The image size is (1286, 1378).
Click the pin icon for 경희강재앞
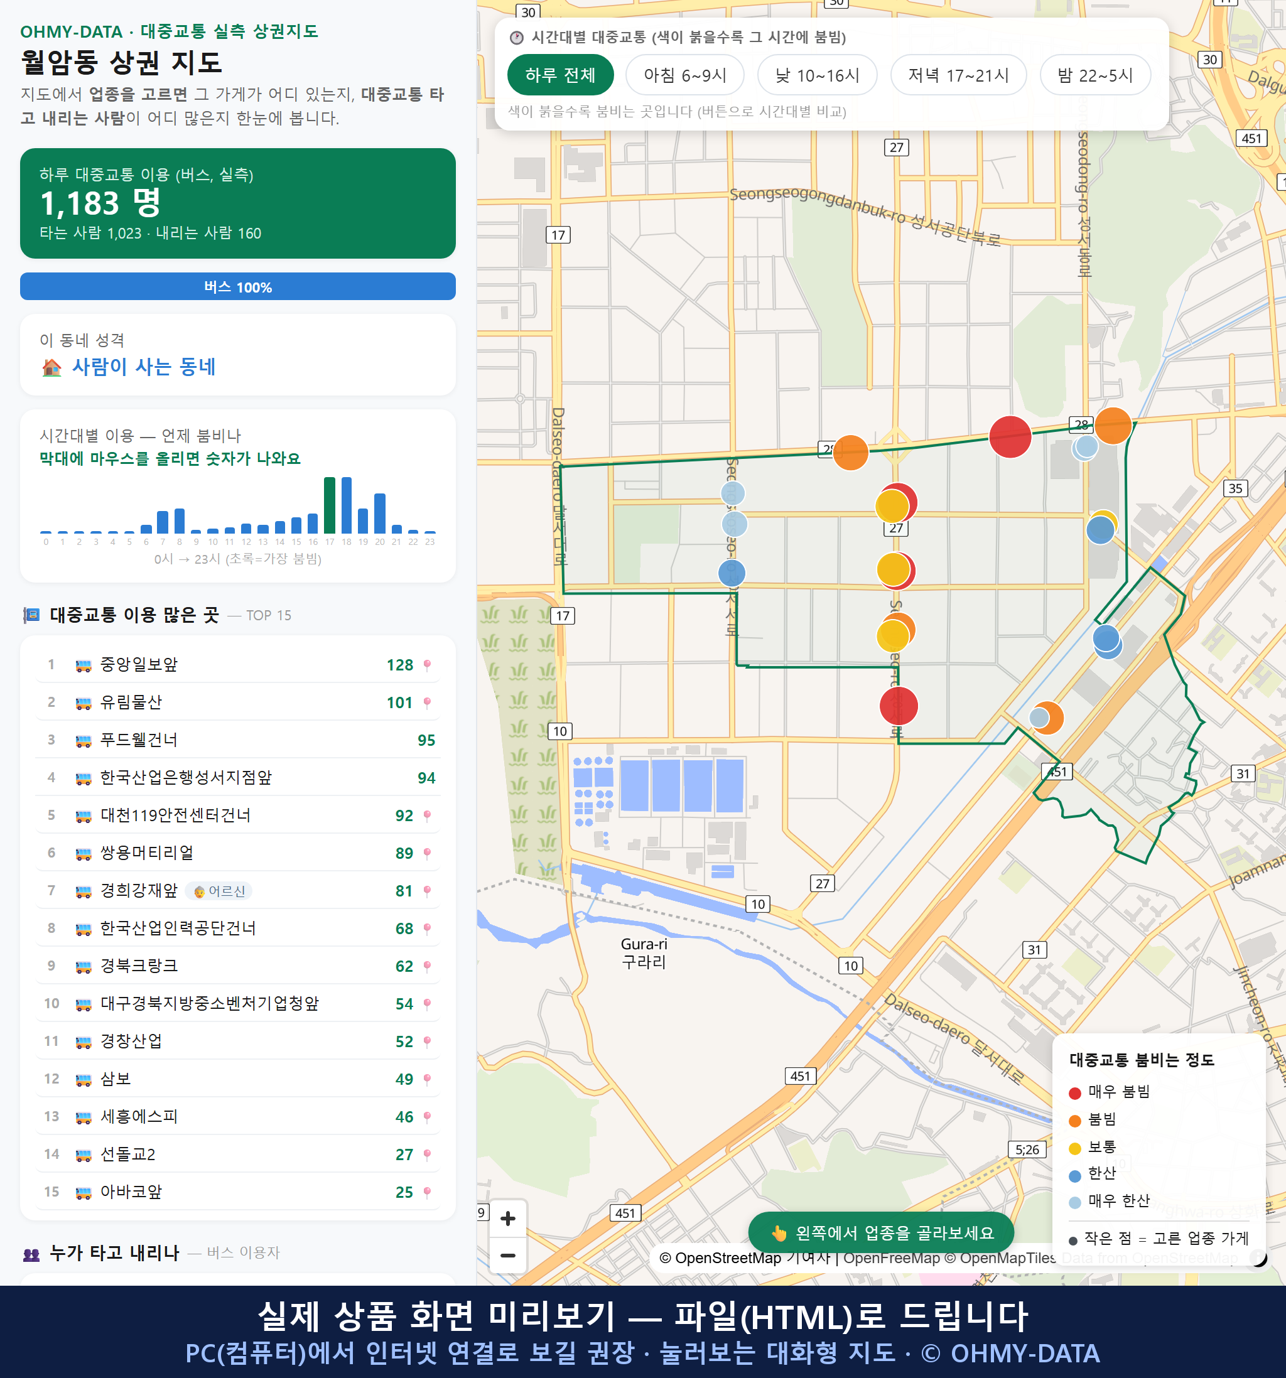coord(427,890)
